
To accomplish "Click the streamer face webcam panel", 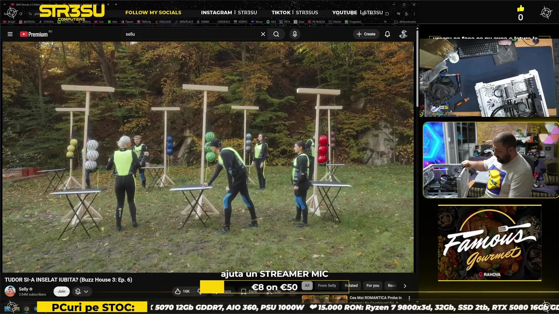I will (491, 160).
